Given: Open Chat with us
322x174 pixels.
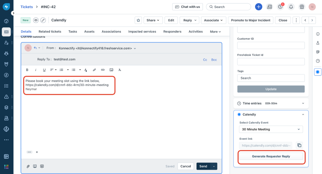Looking at the screenshot, I should 188,7.
